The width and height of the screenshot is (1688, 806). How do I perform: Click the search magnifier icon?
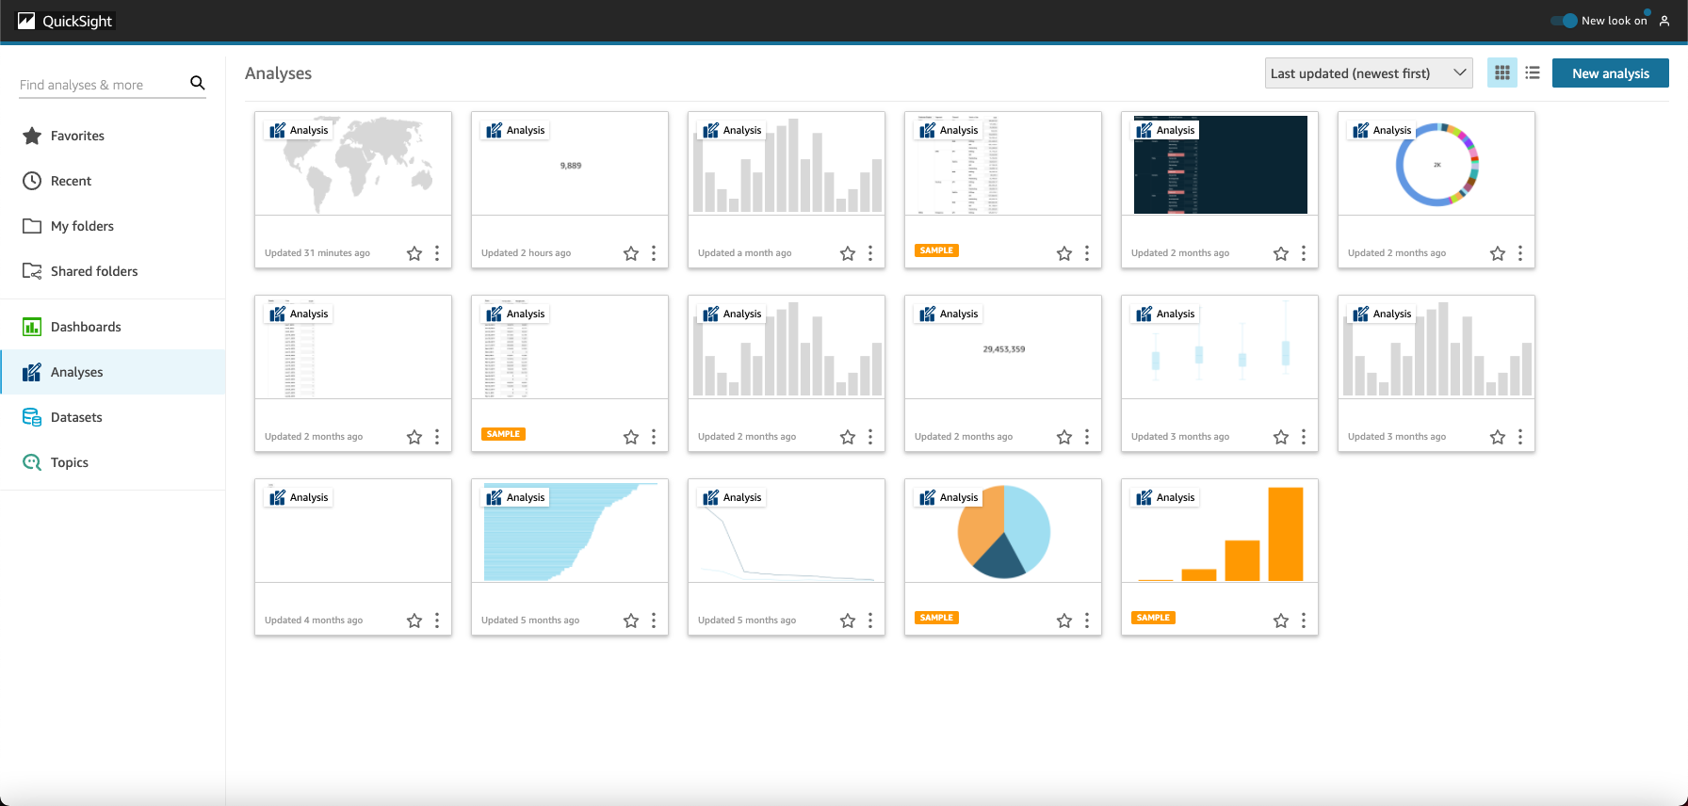tap(197, 83)
